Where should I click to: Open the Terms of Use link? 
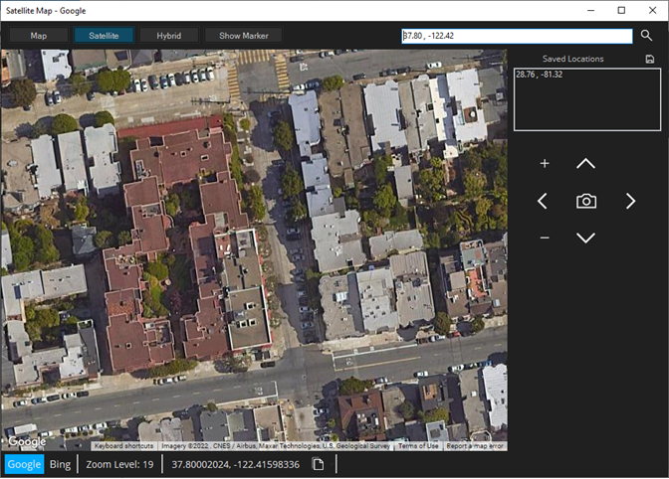(418, 446)
